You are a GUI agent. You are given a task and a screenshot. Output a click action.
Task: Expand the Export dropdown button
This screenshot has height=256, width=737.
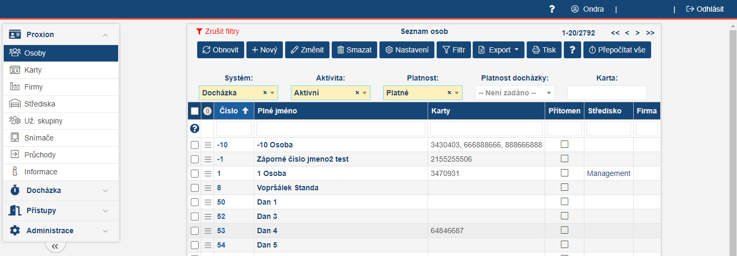point(499,50)
